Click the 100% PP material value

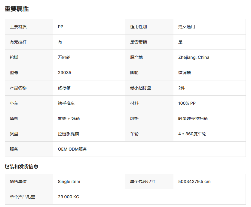click(x=187, y=103)
